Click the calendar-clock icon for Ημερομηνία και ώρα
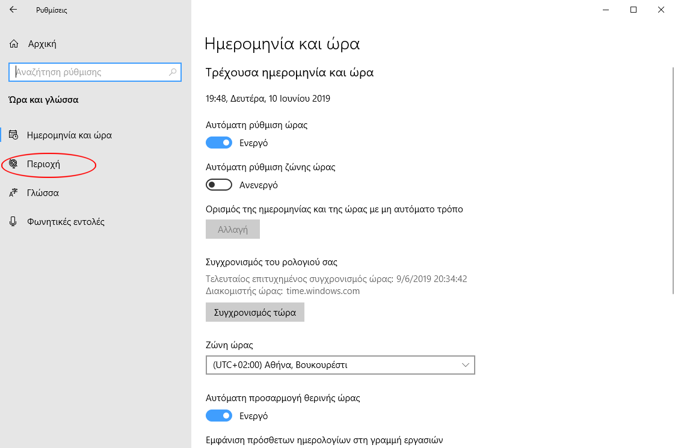The width and height of the screenshot is (675, 448). click(13, 135)
